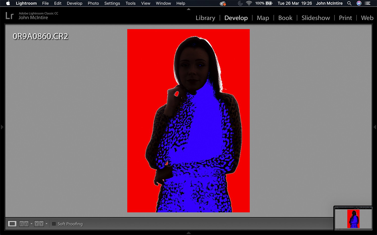Screen dimensions: 377x235
Task: Click the Slideshow module link
Action: [x=316, y=18]
